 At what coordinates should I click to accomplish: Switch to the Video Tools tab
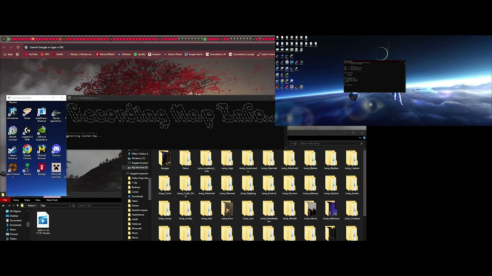point(52,200)
